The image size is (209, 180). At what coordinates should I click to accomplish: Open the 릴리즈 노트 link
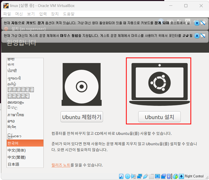click(61, 165)
